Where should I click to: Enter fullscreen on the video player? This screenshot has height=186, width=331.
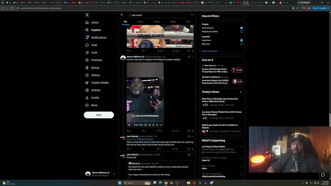pyautogui.click(x=161, y=125)
